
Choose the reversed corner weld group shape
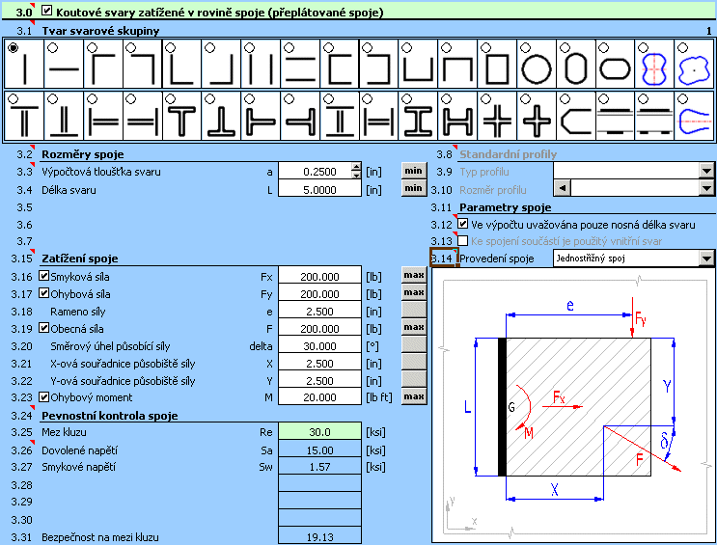tap(131, 47)
